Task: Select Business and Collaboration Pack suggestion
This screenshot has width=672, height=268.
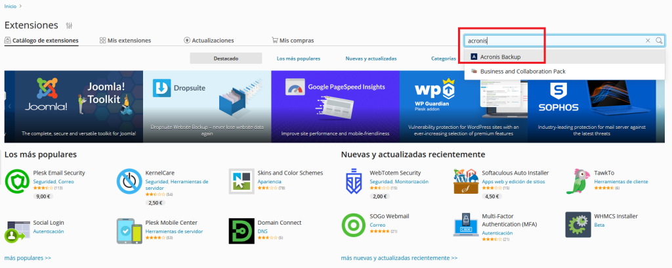Action: [x=564, y=71]
